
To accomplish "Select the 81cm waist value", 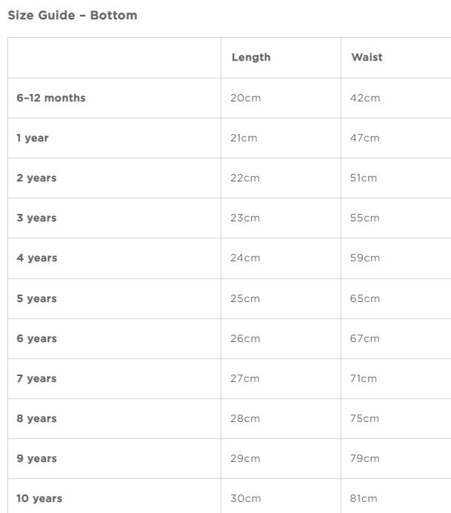I will [364, 498].
